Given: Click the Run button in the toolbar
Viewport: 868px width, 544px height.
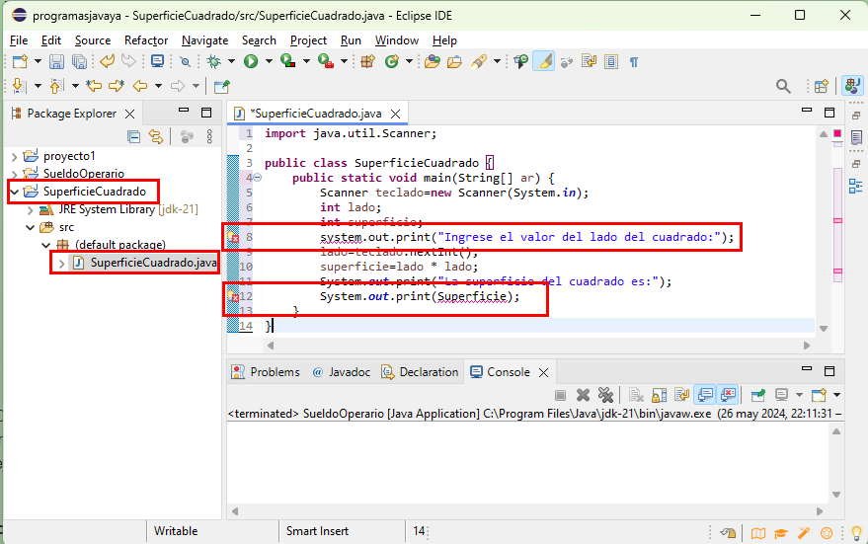Looking at the screenshot, I should (251, 61).
